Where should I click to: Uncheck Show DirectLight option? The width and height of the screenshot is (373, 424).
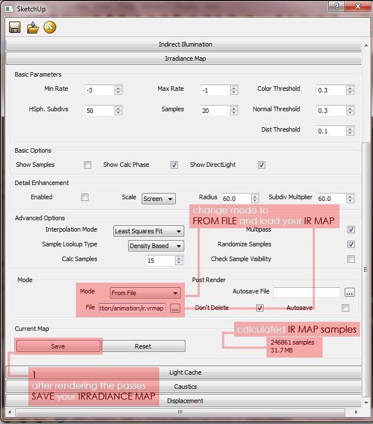tap(261, 165)
